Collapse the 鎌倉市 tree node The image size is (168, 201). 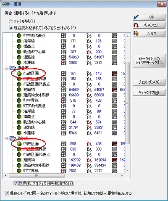(x=6, y=68)
